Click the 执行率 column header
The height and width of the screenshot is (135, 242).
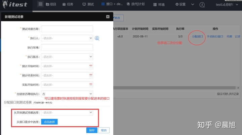pyautogui.click(x=180, y=29)
